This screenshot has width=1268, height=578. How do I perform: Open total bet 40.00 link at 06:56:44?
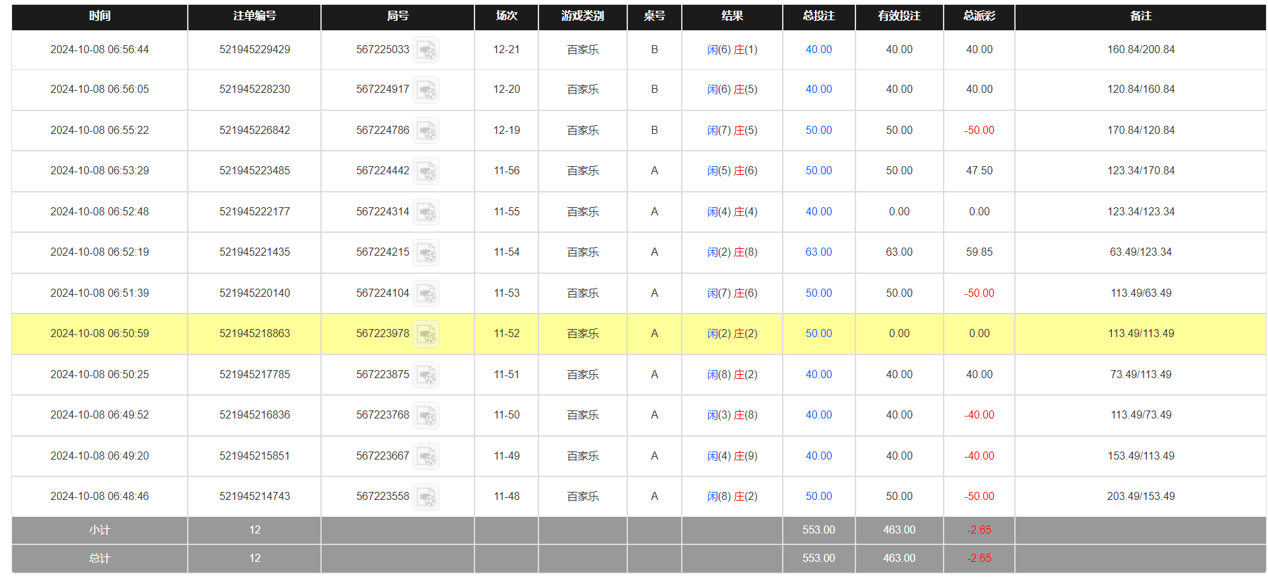click(x=818, y=49)
